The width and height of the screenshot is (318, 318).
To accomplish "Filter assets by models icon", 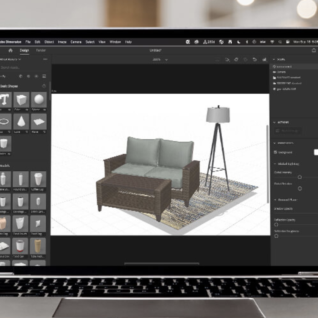I will 20,76.
